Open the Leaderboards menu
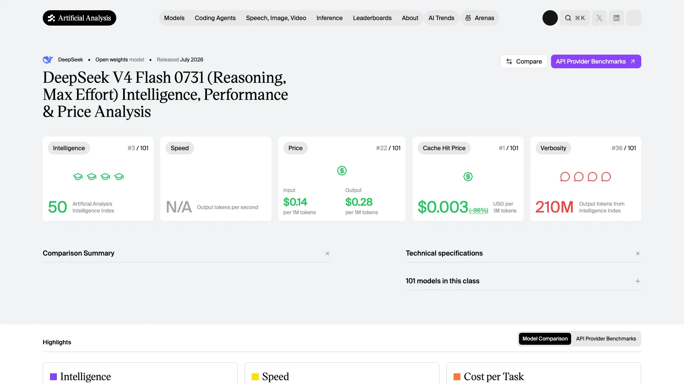 (x=372, y=18)
